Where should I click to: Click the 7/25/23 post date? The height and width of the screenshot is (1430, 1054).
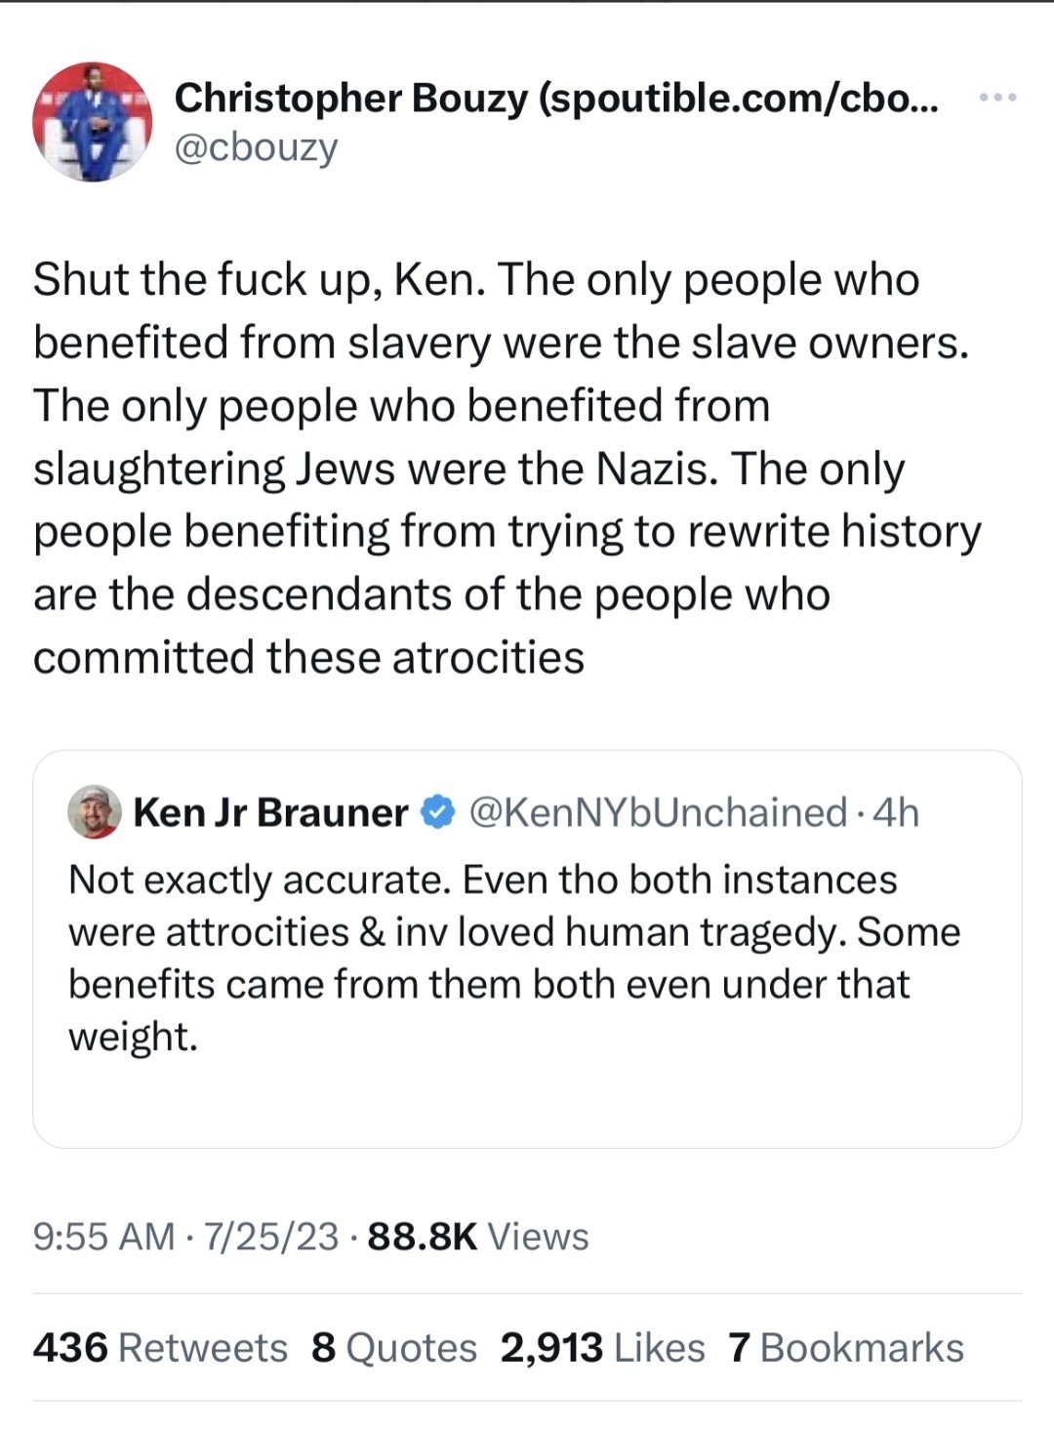pos(270,1237)
